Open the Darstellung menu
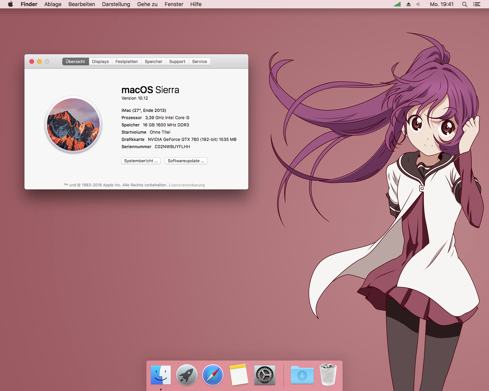This screenshot has height=391, width=489. pos(116,4)
